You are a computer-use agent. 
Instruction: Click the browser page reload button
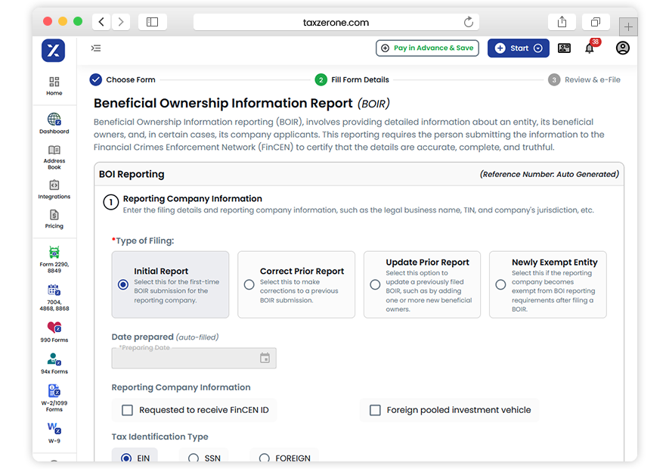pos(469,22)
